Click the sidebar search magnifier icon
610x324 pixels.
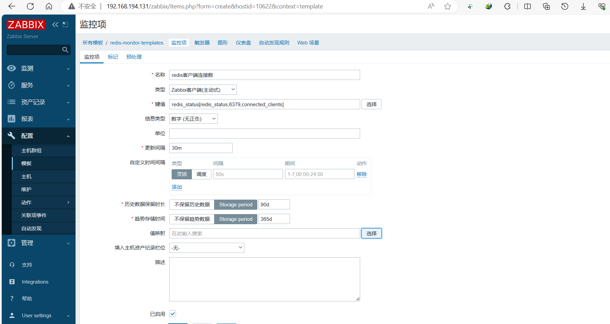[65, 50]
